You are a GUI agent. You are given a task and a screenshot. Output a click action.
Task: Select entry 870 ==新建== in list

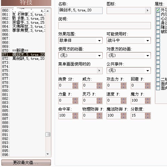23,50
